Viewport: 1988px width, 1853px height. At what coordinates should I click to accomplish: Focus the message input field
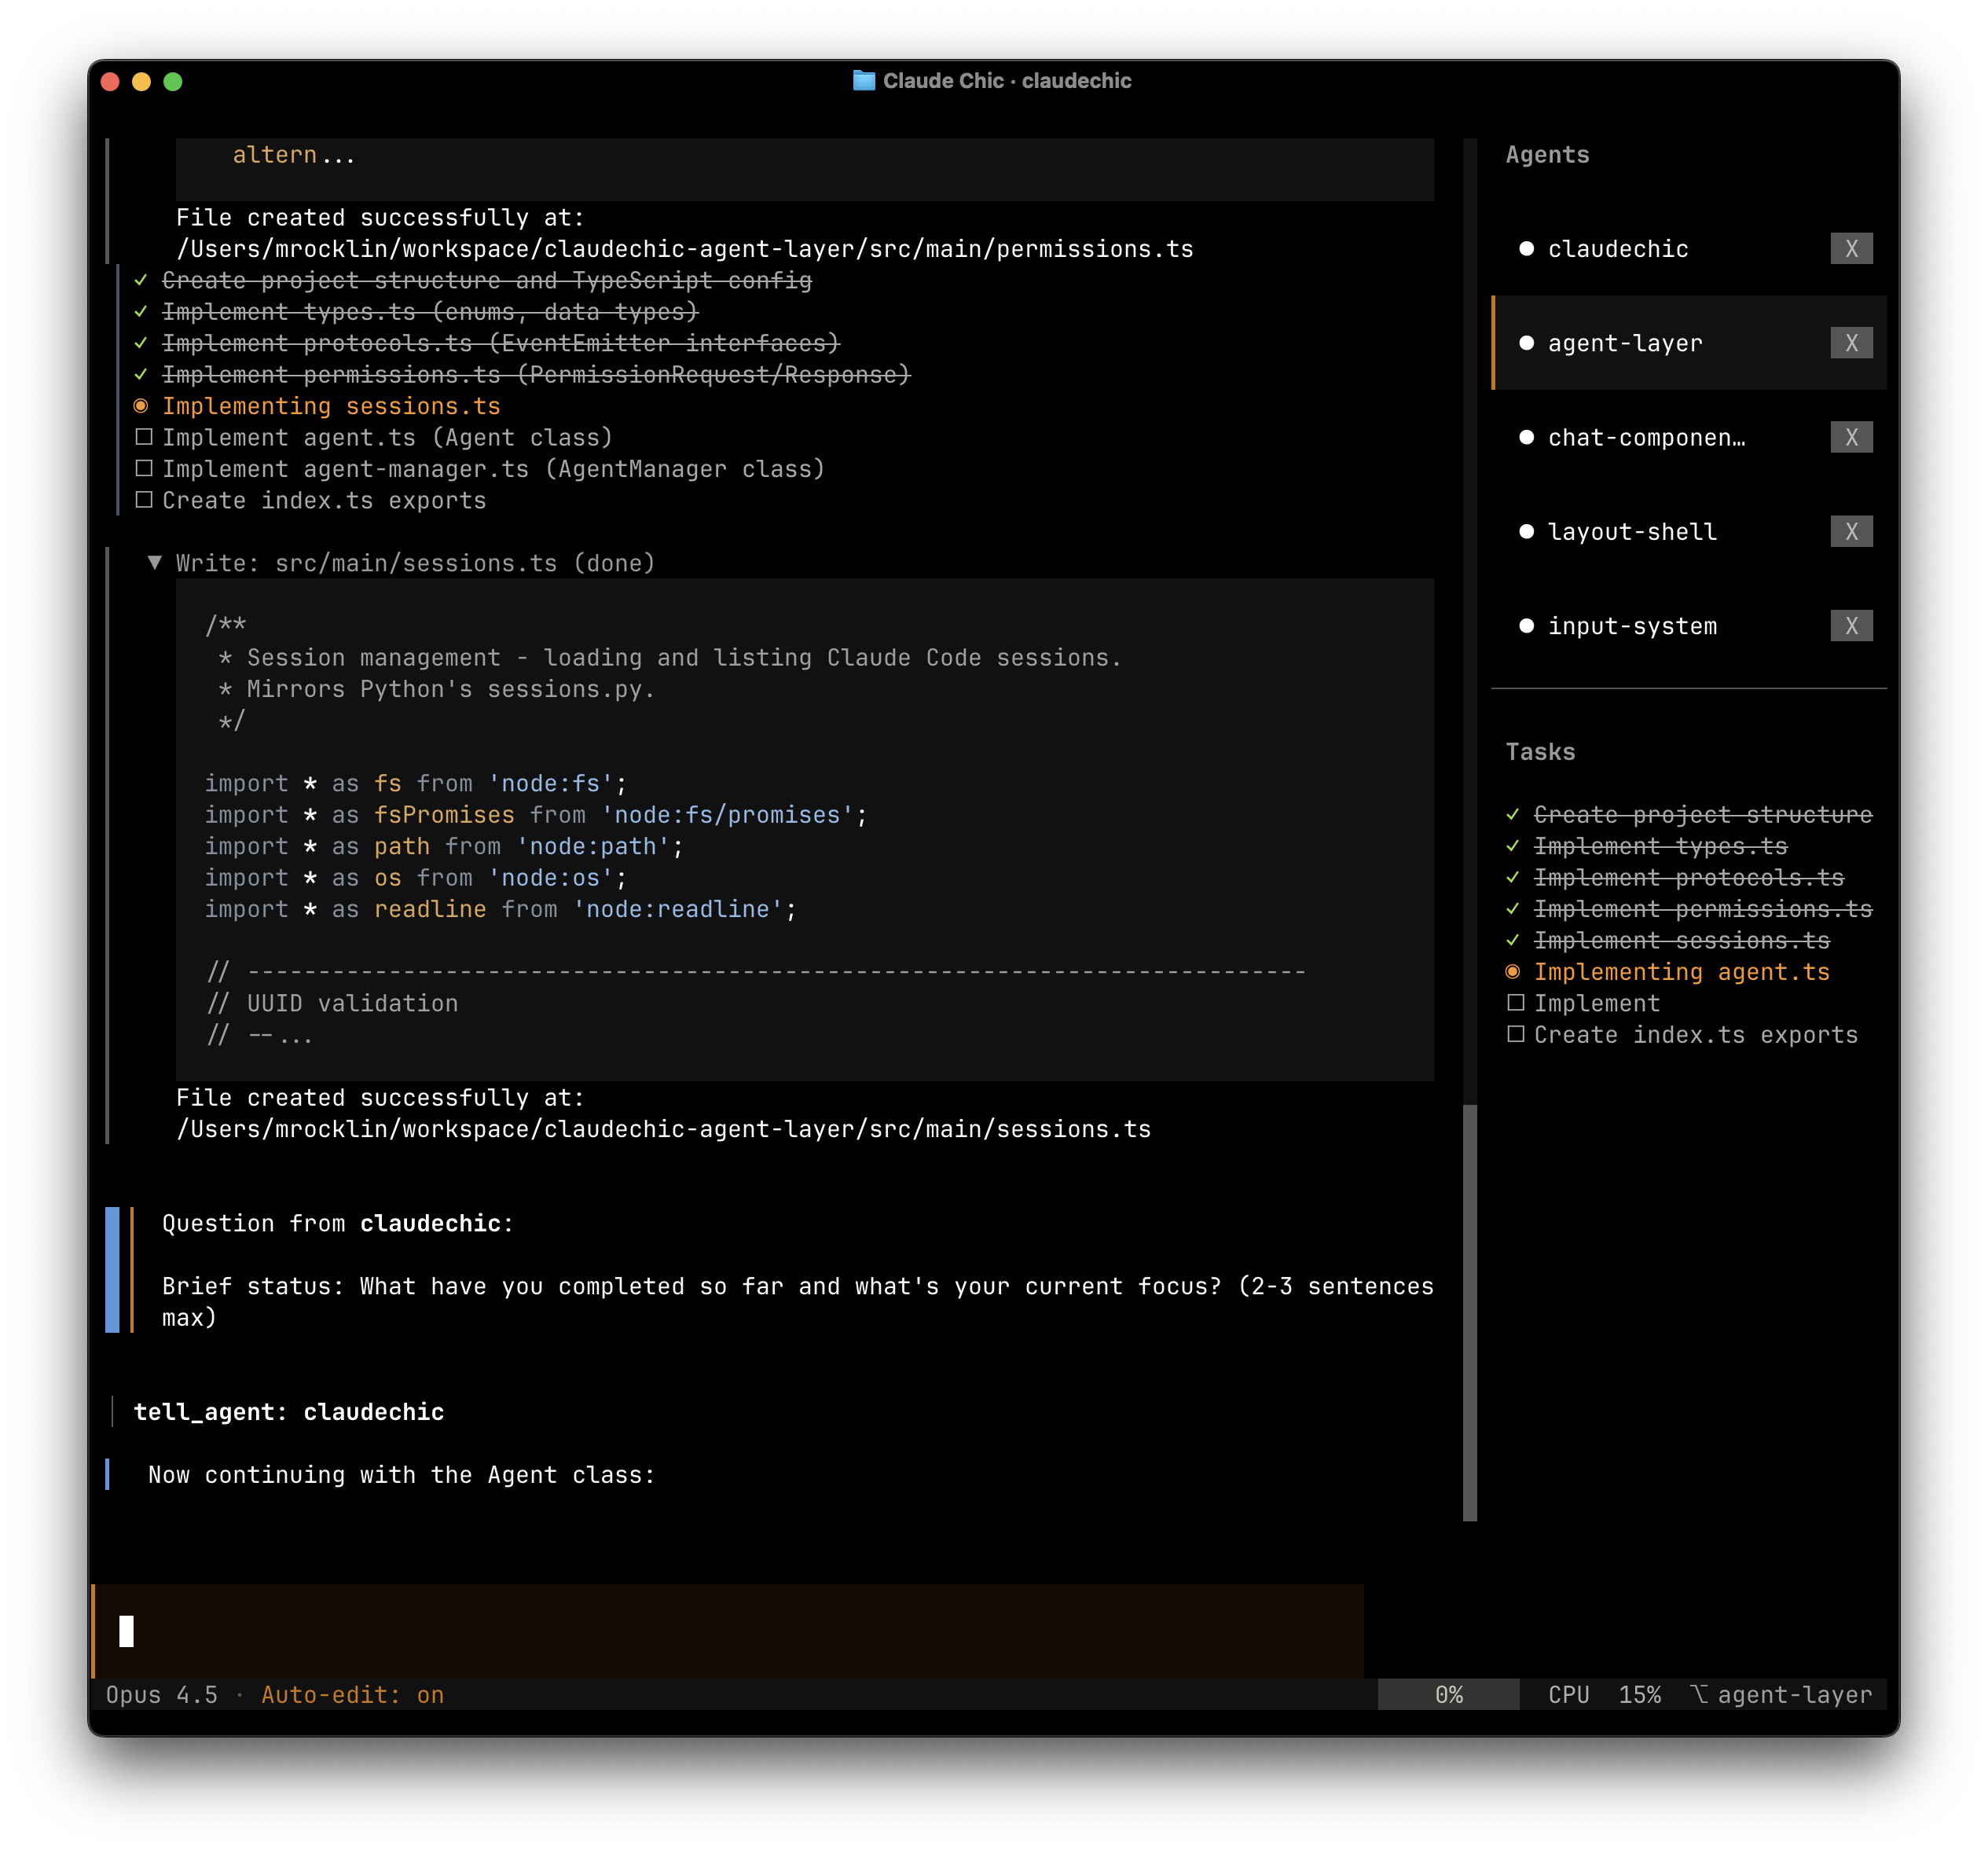(x=727, y=1631)
